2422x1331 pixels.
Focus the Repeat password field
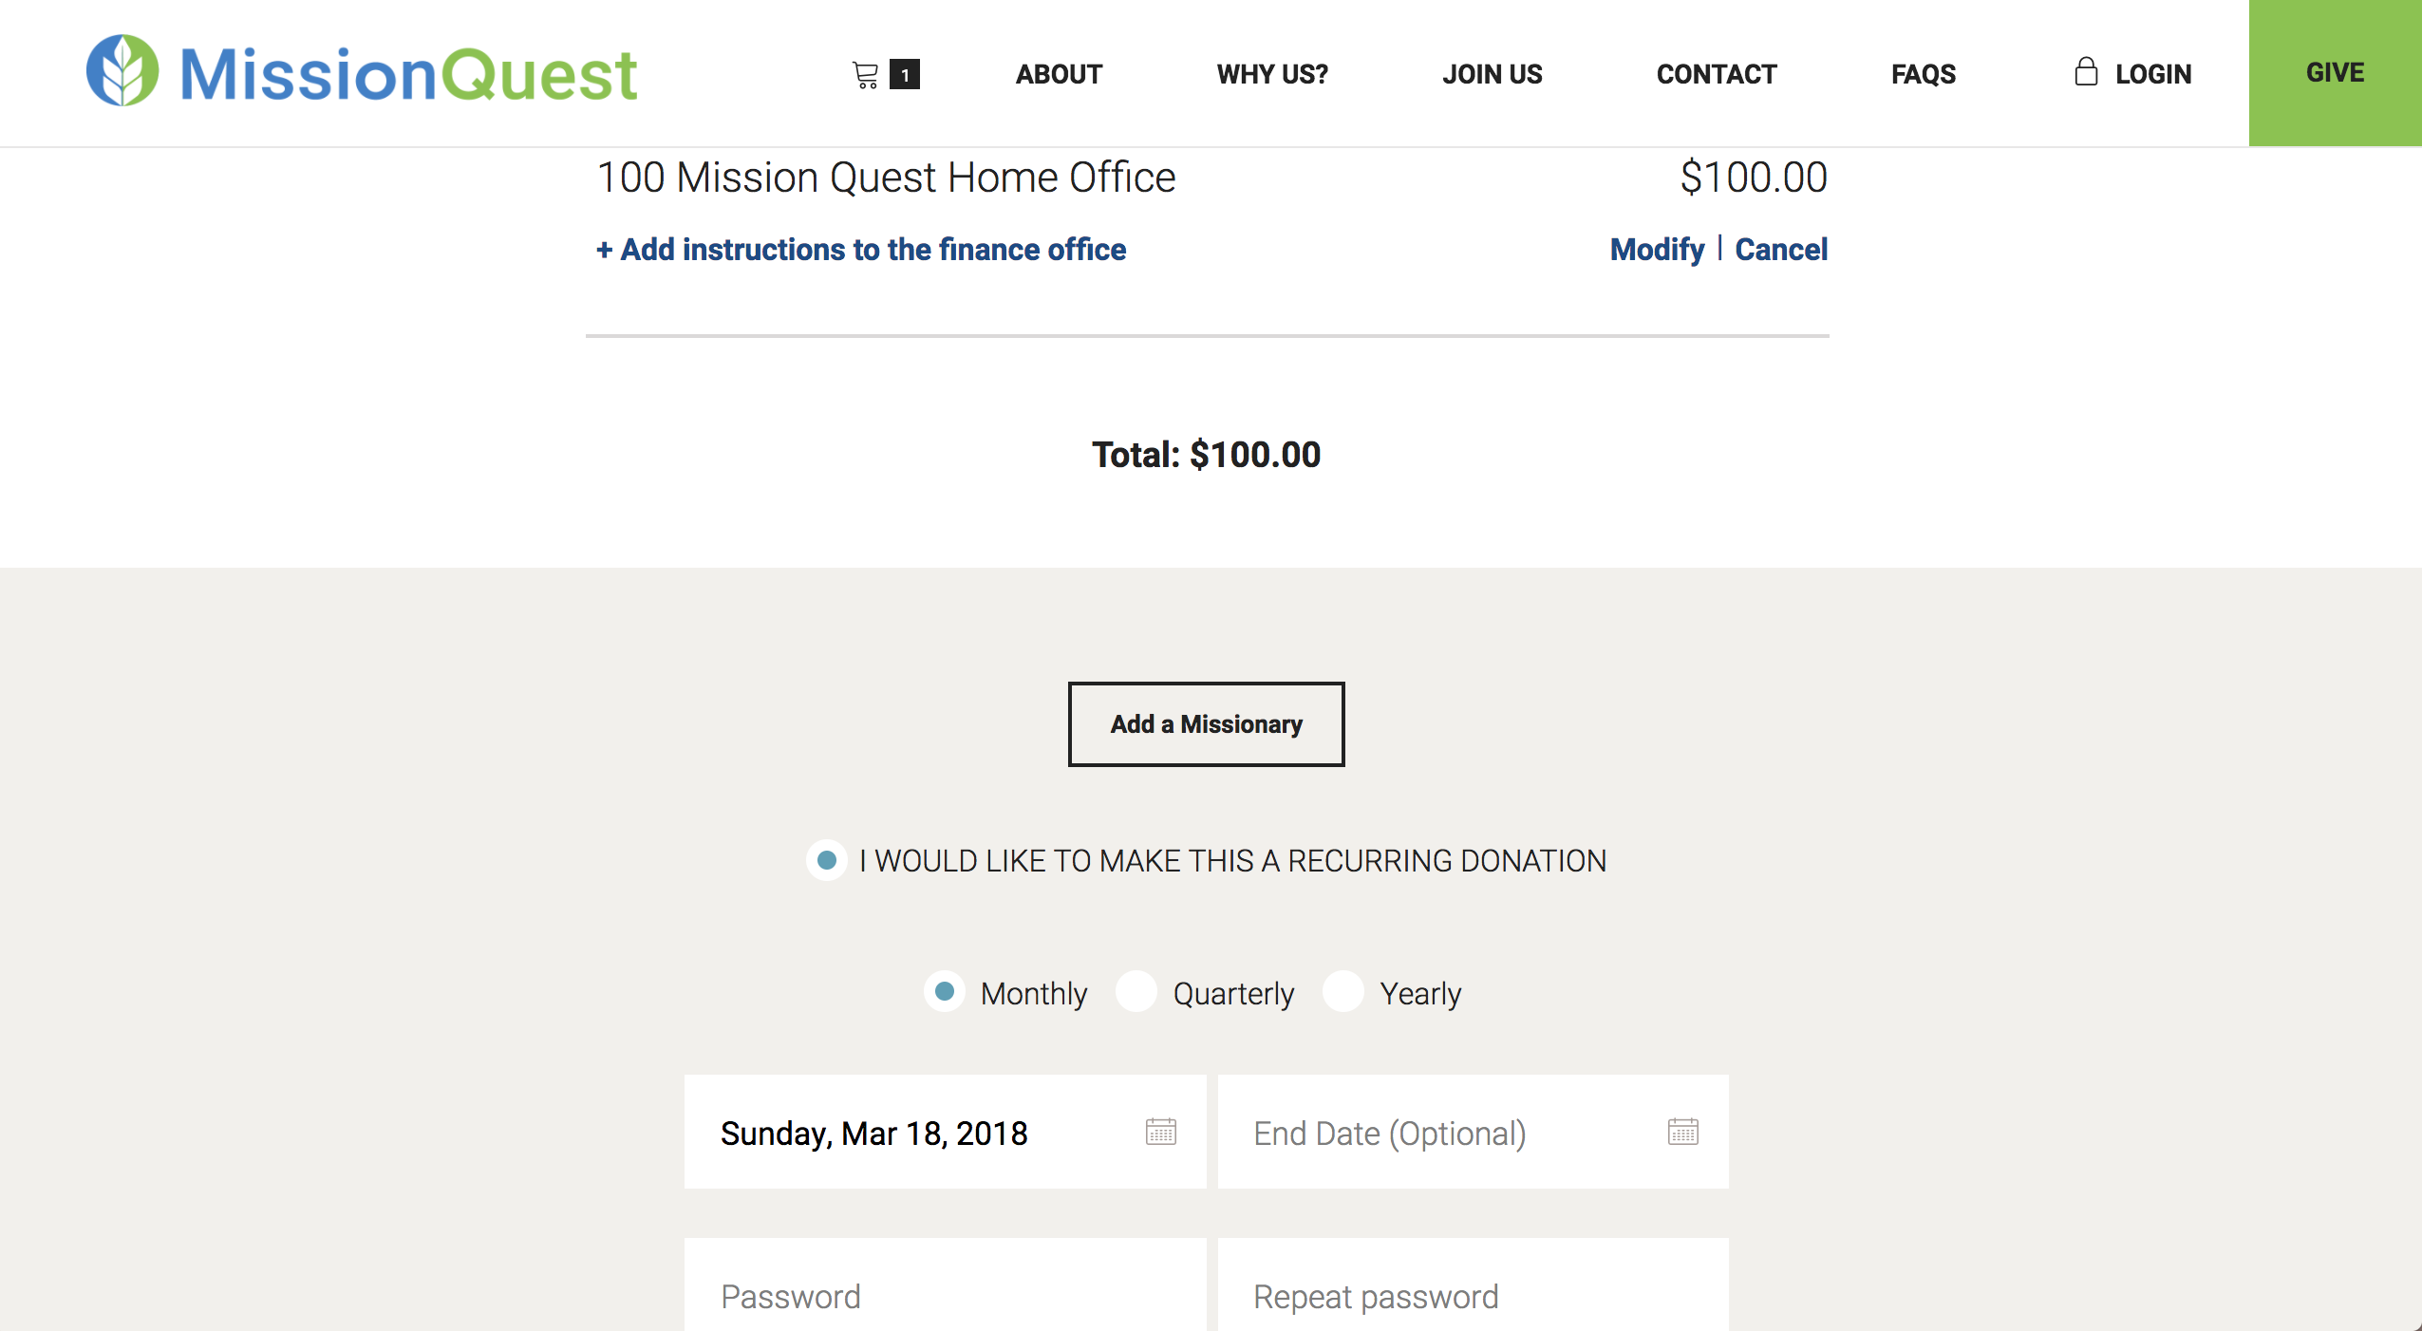pyautogui.click(x=1473, y=1295)
